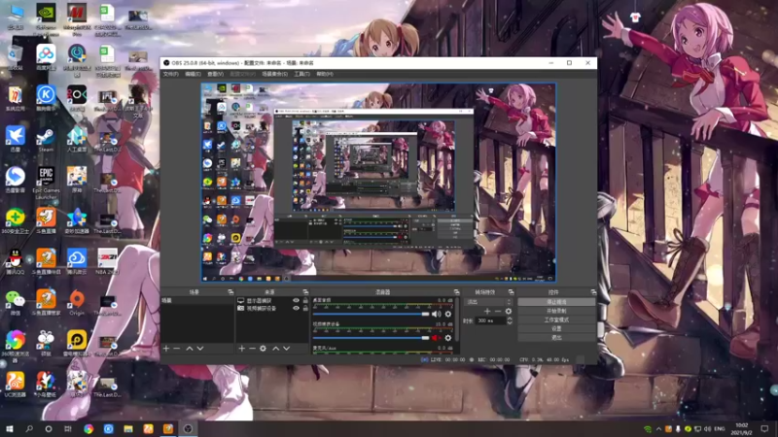This screenshot has height=437, width=778.
Task: Move the source up in the Sources list
Action: pos(276,349)
